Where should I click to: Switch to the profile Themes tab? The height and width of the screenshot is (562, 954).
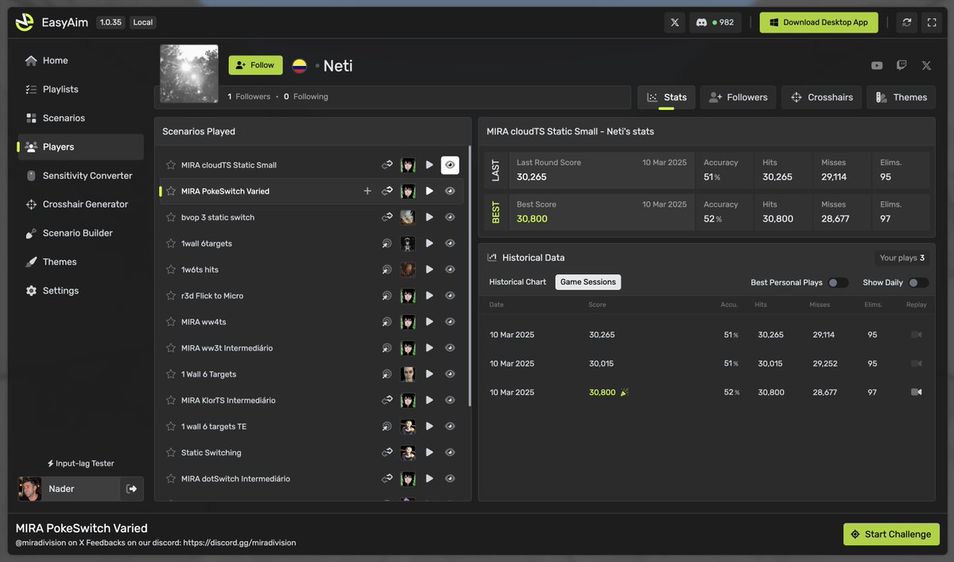901,97
